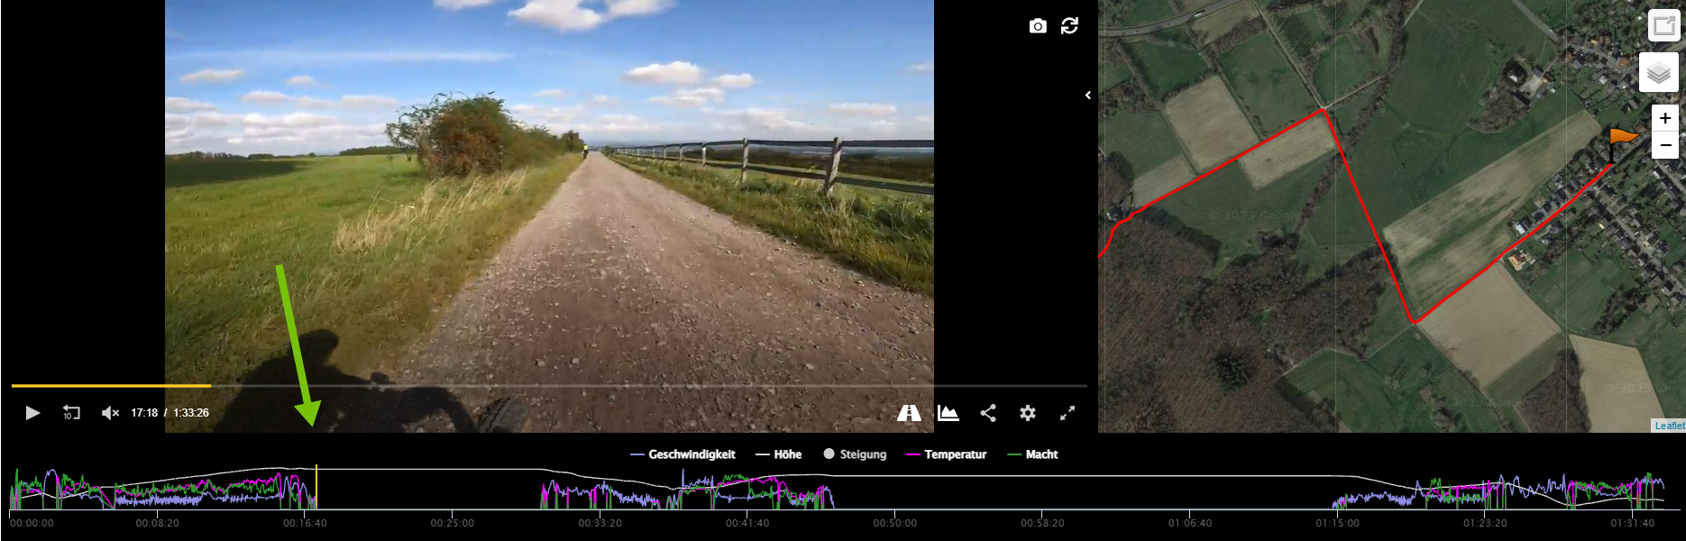Open video settings gear
The width and height of the screenshot is (1686, 541).
point(1028,413)
